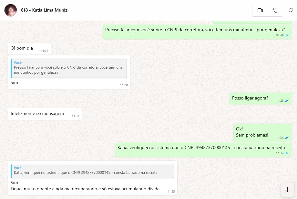Check read ticks on 'Sem problemas!' message
This screenshot has height=199, width=297.
(x=287, y=138)
